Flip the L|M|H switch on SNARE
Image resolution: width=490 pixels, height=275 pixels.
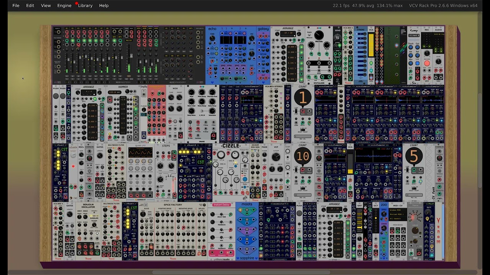tap(201, 111)
